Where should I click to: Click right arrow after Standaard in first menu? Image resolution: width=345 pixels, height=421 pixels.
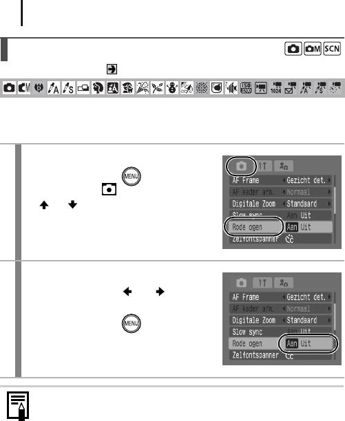point(329,204)
